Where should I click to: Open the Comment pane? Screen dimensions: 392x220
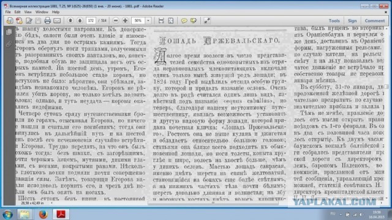[x=374, y=21]
